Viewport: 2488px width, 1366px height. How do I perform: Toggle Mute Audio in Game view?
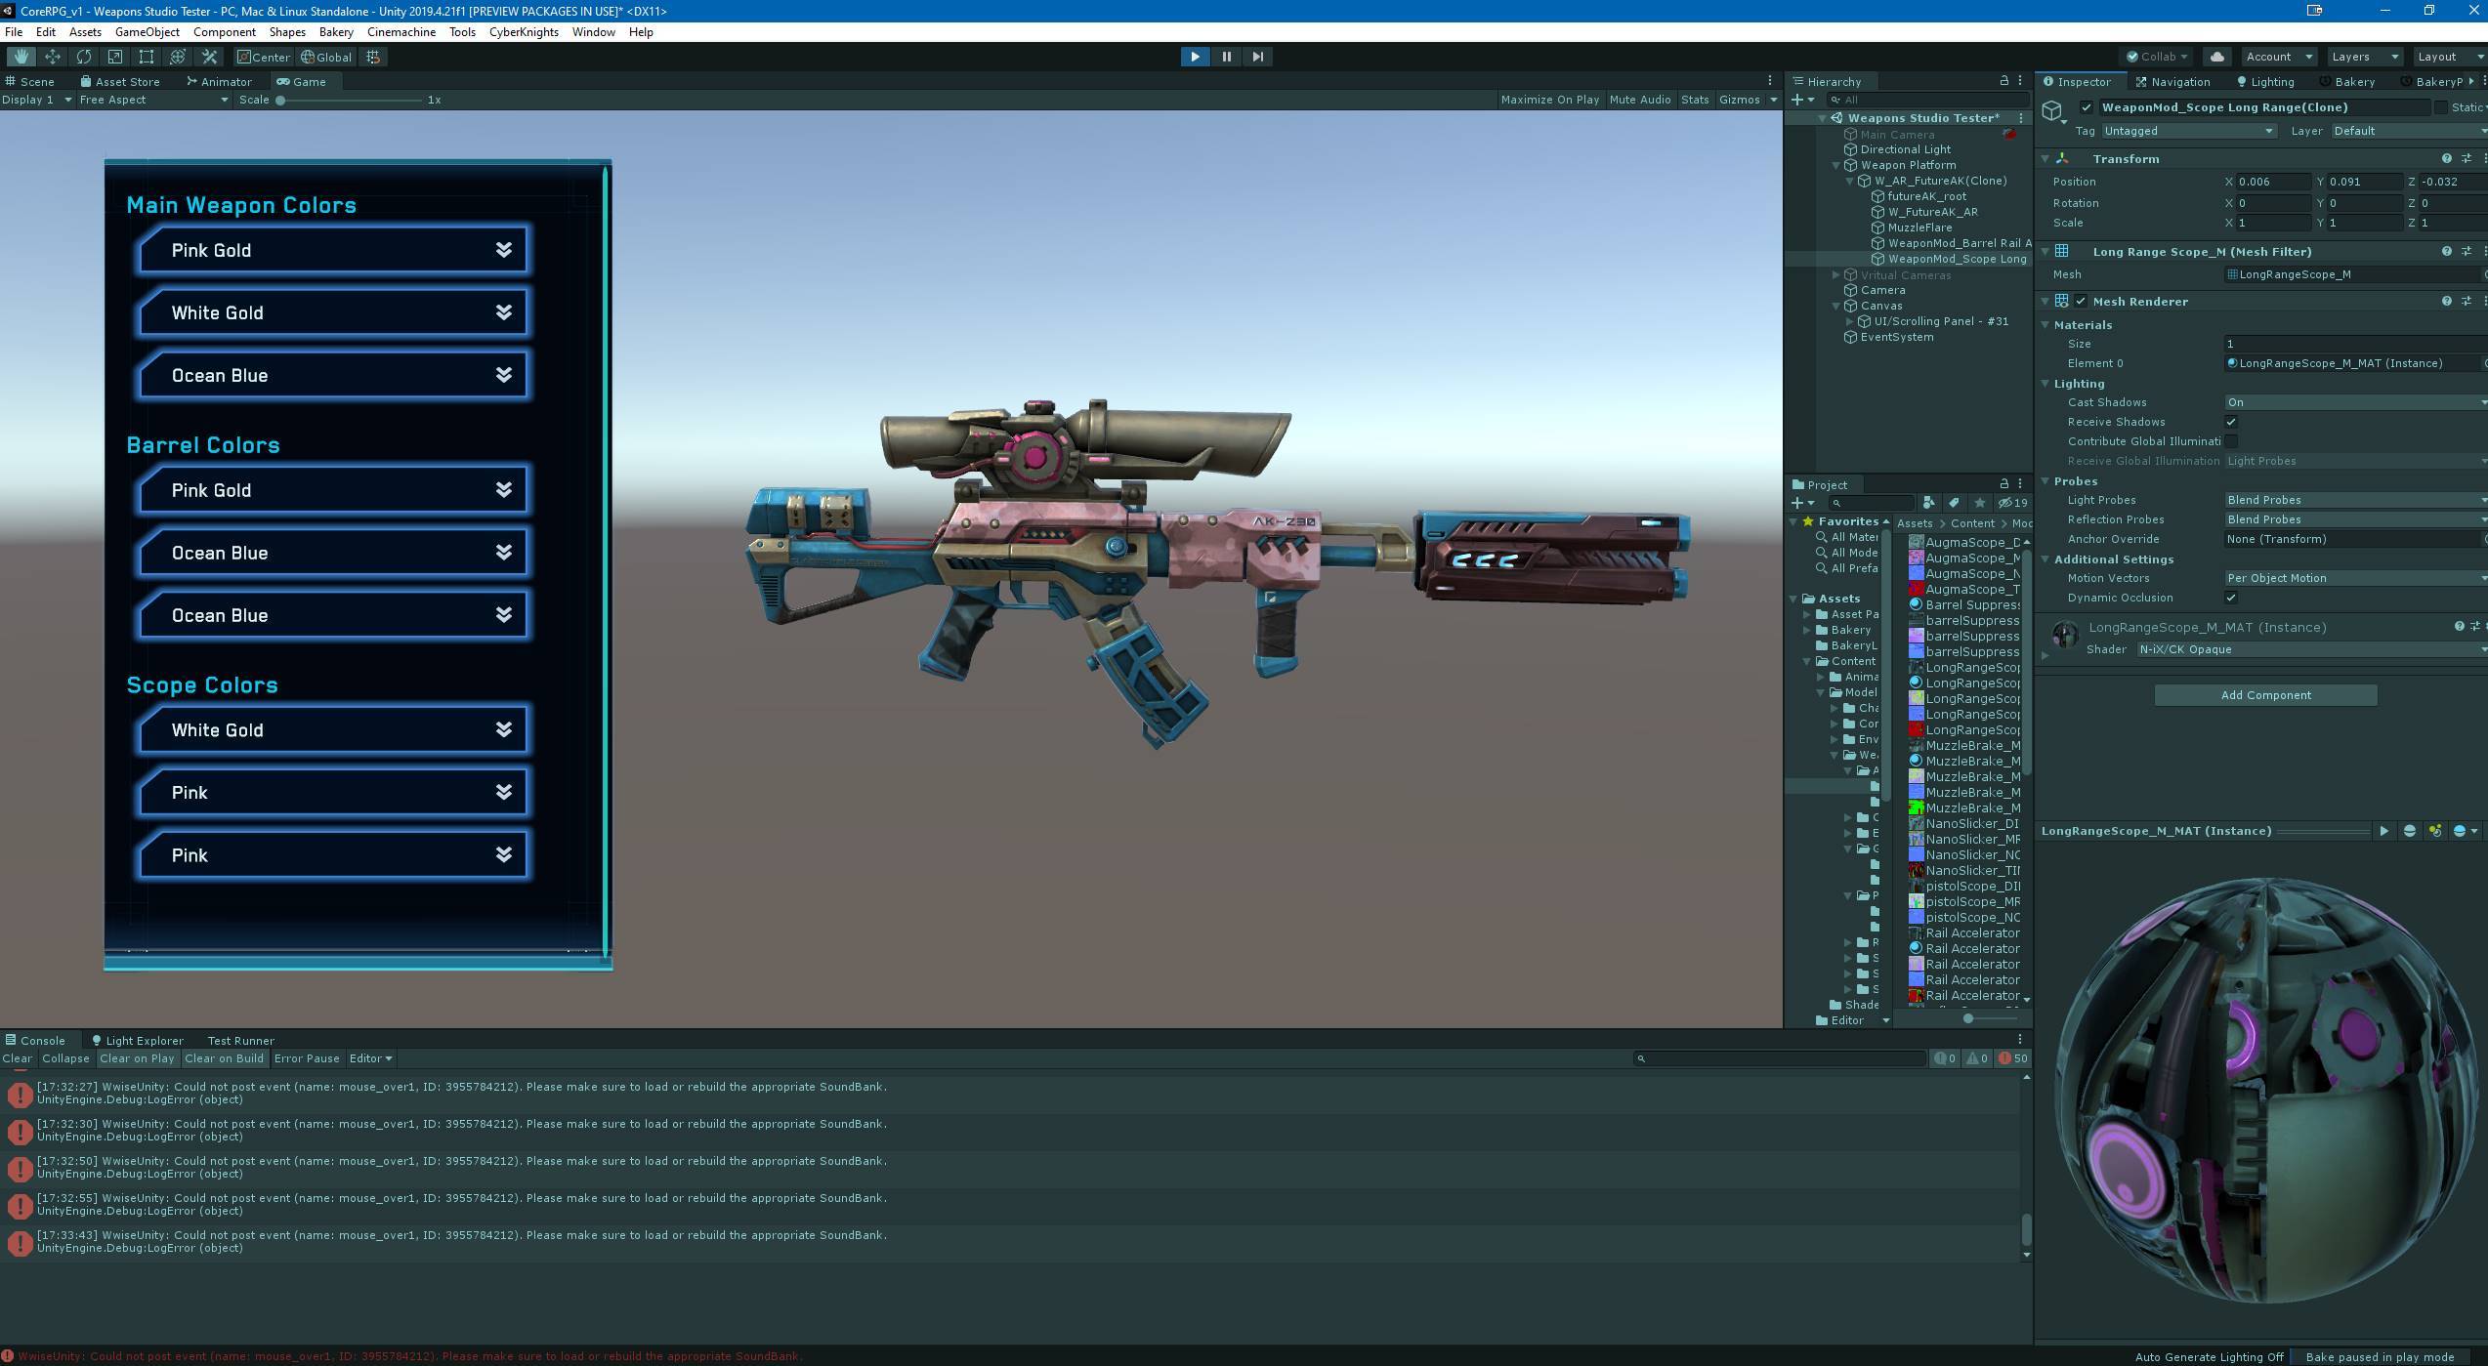coord(1640,100)
